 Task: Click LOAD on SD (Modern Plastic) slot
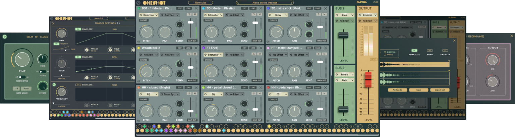tap(253, 8)
